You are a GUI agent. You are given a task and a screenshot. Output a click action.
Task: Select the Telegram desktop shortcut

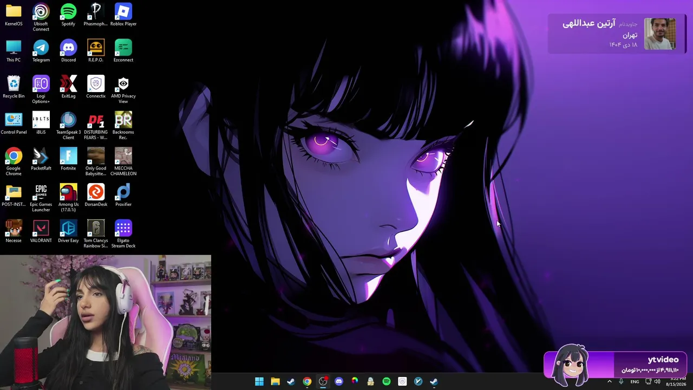[x=41, y=51]
